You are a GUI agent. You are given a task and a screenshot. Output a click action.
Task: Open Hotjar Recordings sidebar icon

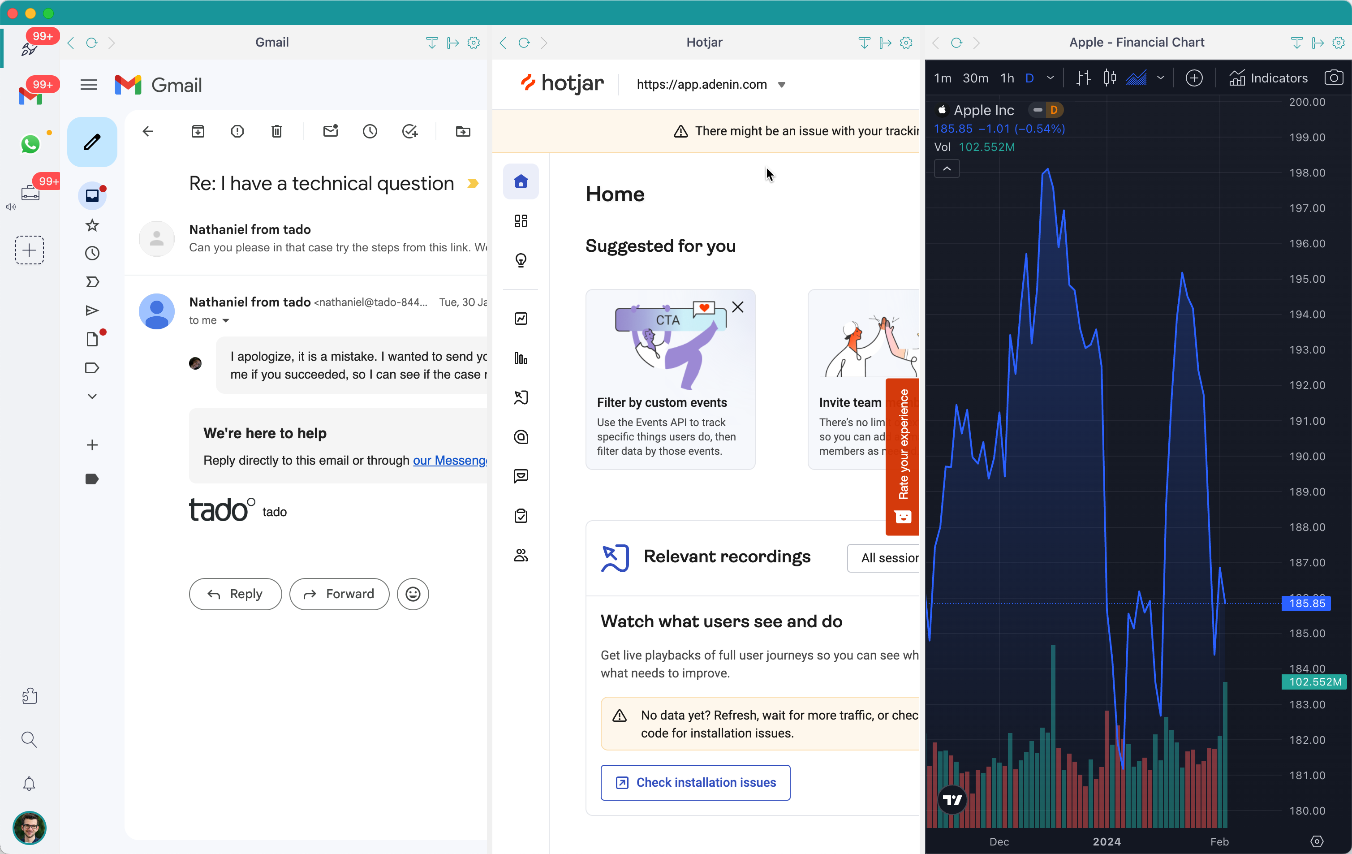[521, 397]
